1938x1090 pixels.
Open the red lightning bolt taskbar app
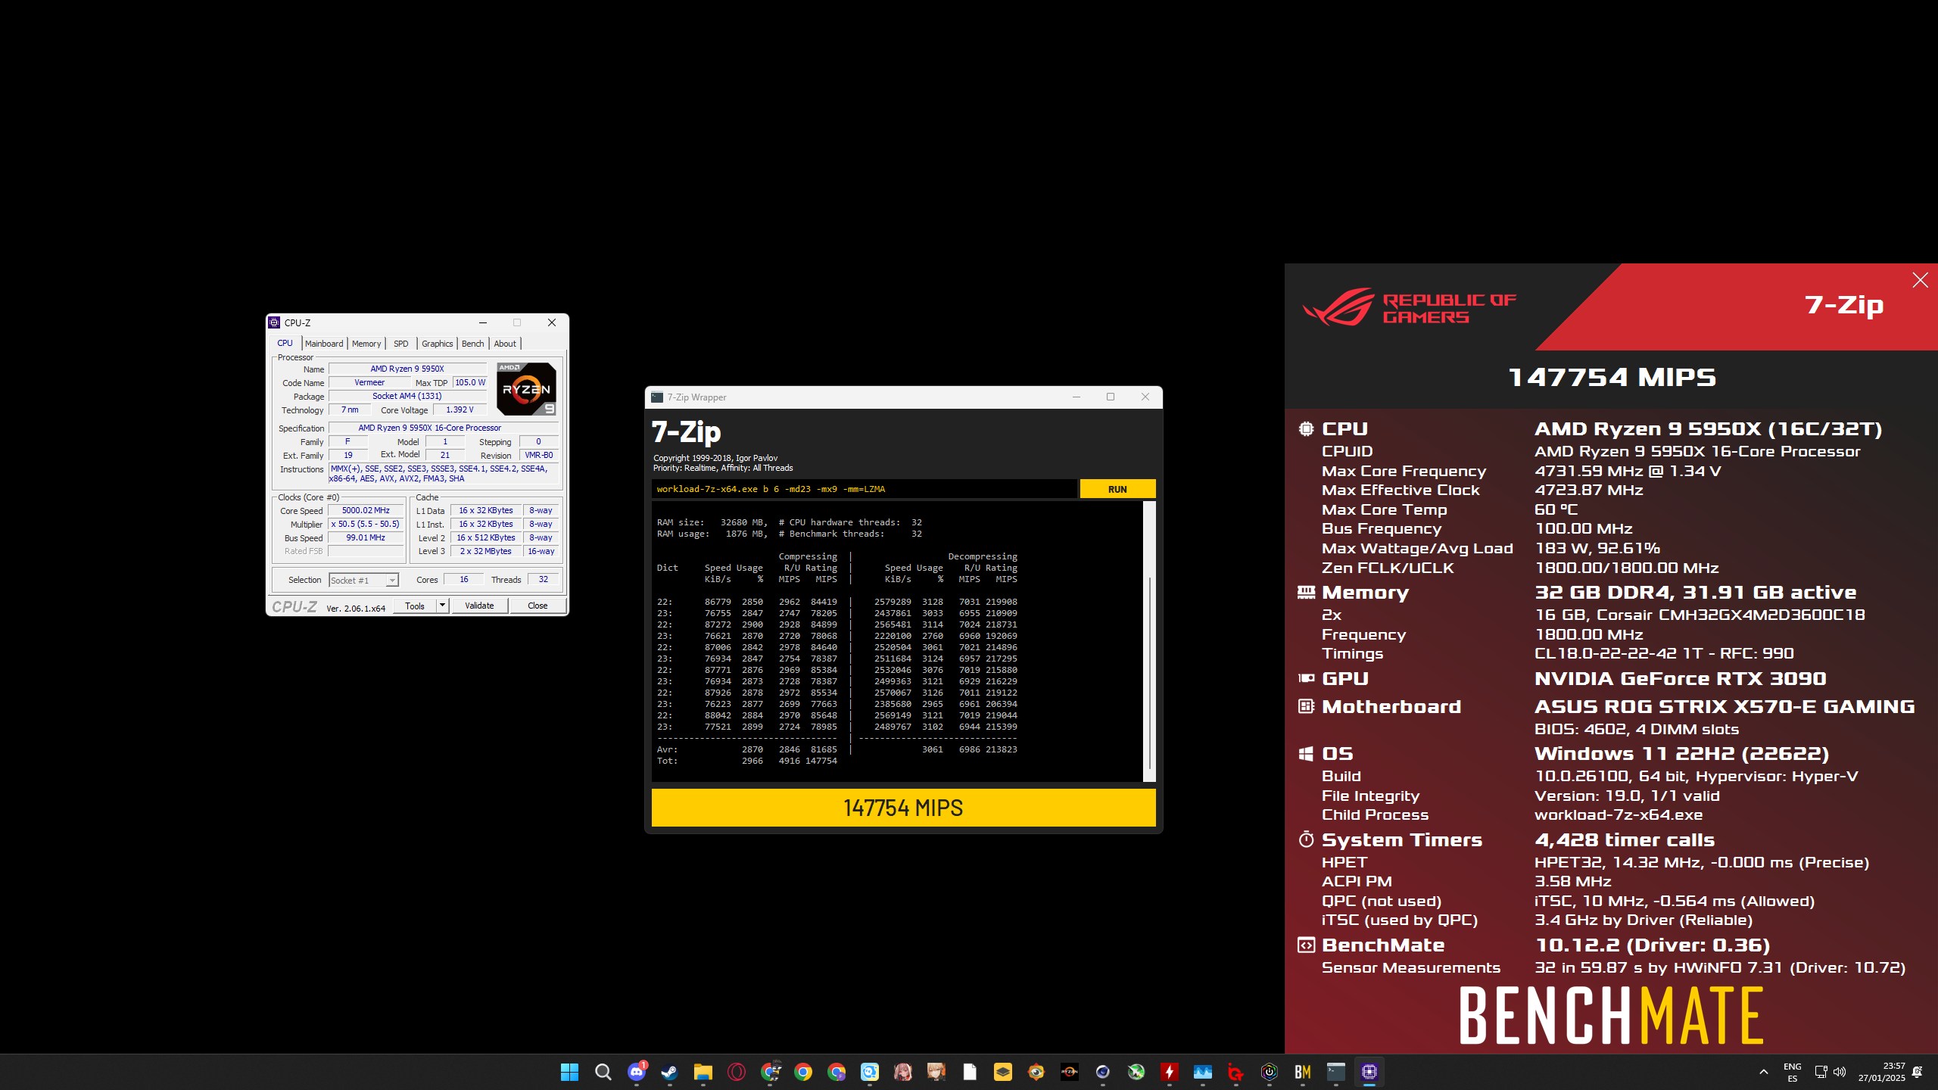pyautogui.click(x=1169, y=1072)
